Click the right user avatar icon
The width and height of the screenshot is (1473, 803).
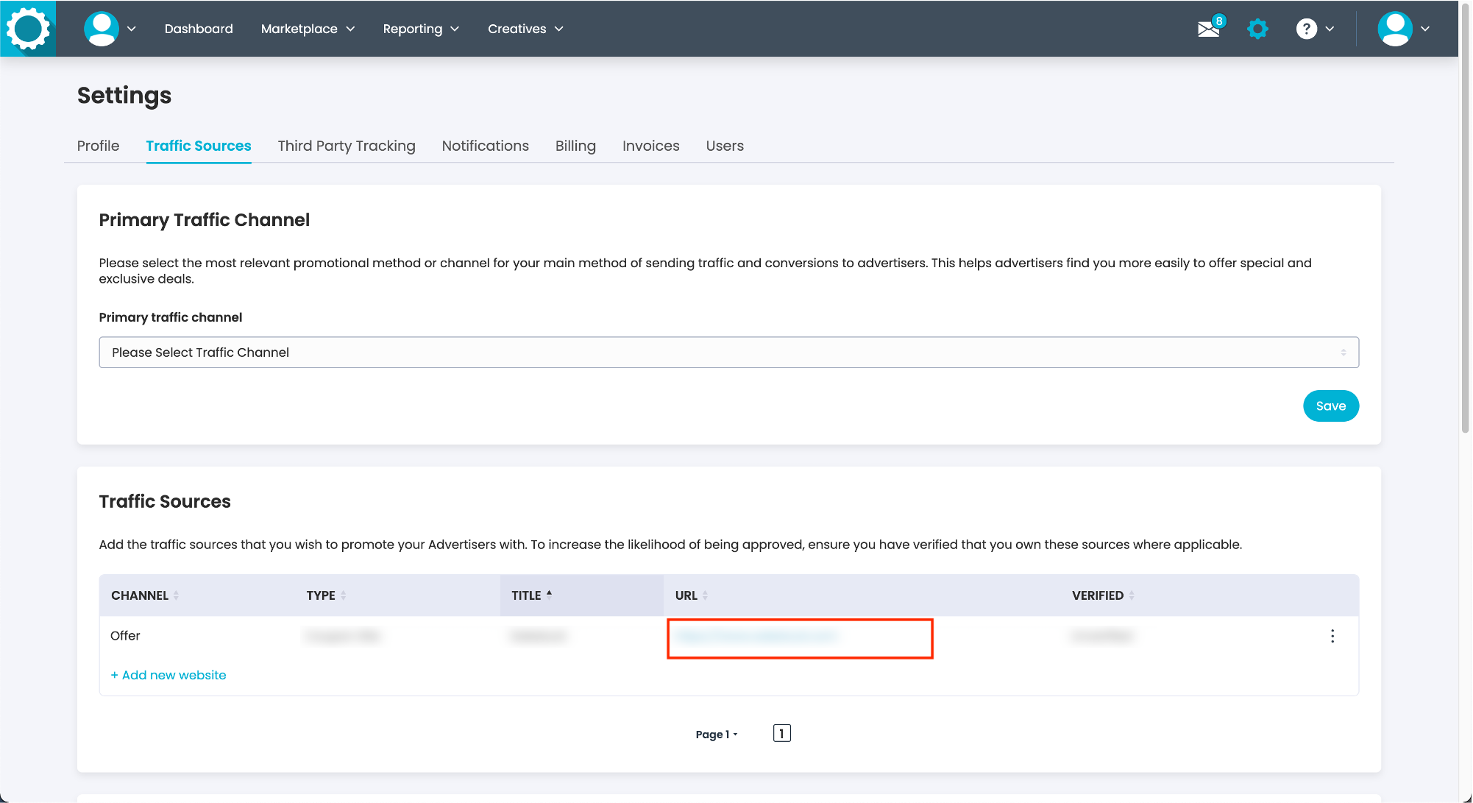[x=1395, y=29]
